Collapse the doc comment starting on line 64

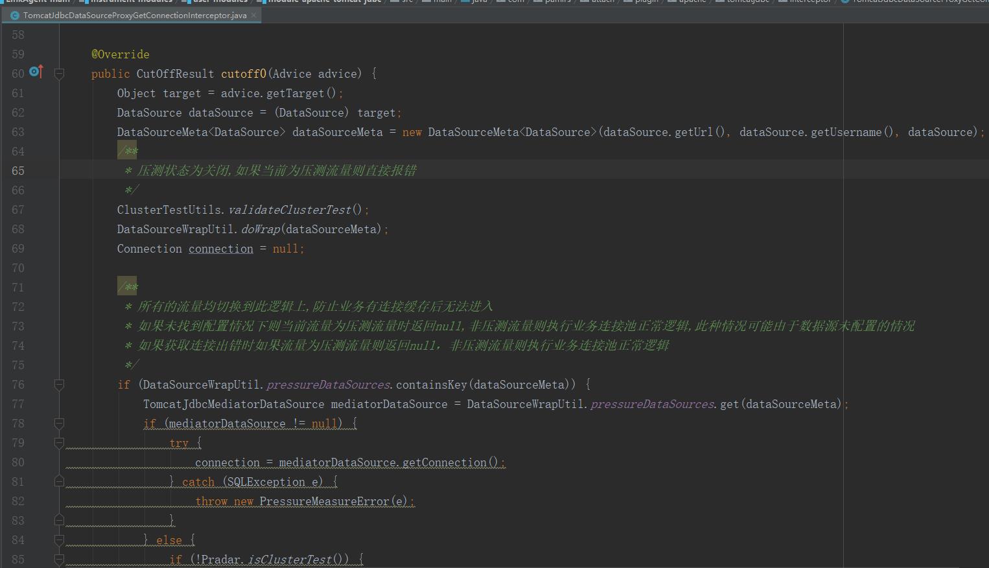[128, 152]
